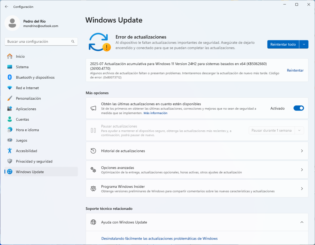Open Bluetooth y dispositivos settings
This screenshot has height=245, width=315.
click(41, 77)
